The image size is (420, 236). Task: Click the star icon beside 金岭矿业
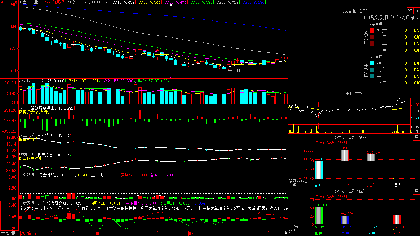point(20,2)
